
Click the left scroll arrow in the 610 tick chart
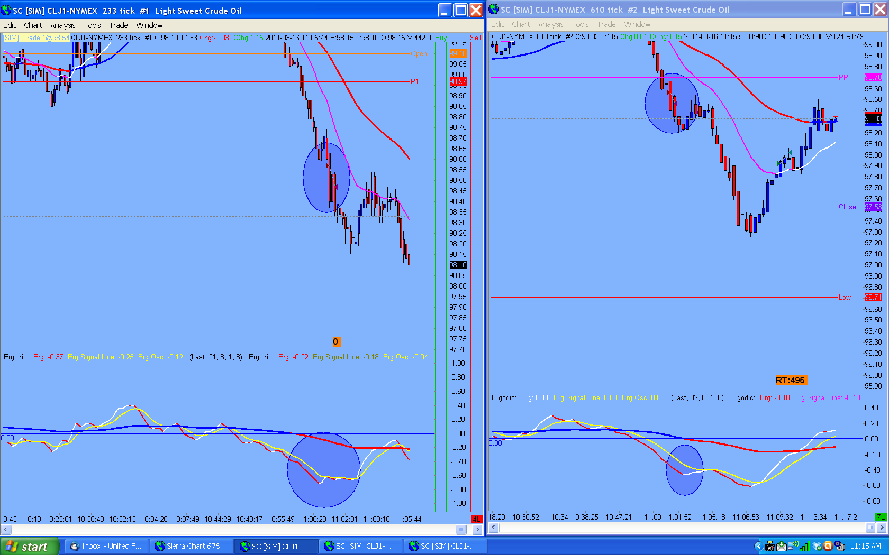click(494, 527)
